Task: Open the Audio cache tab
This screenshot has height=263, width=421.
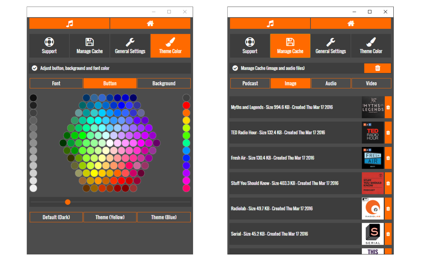Action: tap(331, 83)
